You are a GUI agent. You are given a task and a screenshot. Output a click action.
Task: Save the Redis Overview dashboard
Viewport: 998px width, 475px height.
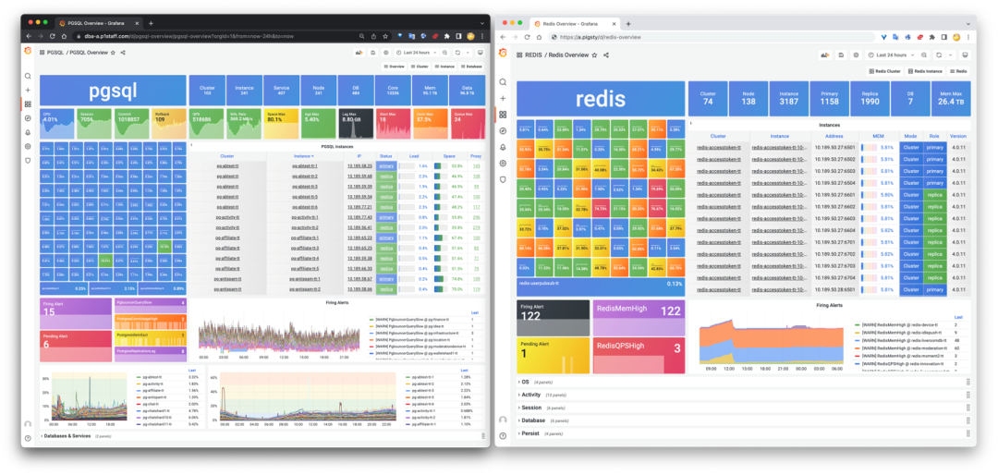pyautogui.click(x=841, y=55)
